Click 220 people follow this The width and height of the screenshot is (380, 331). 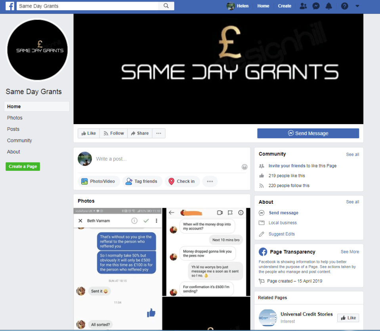tap(289, 186)
